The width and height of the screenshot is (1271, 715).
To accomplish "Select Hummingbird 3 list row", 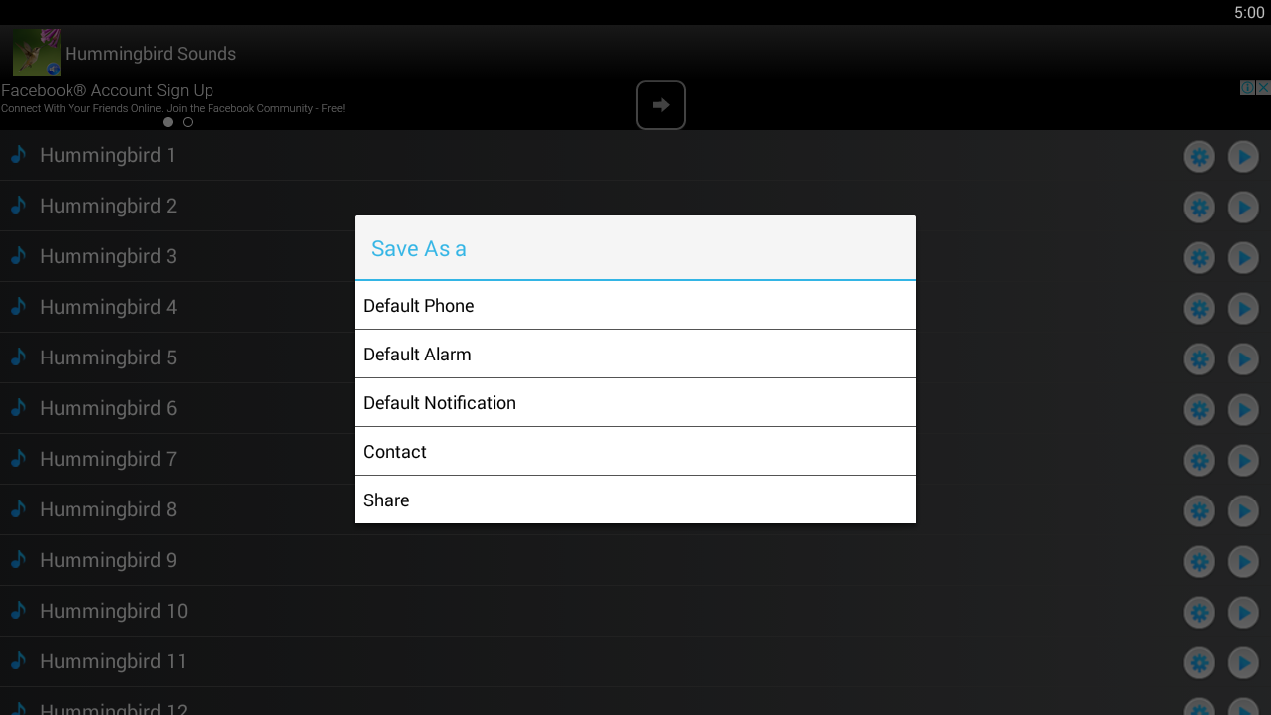I will (x=635, y=256).
